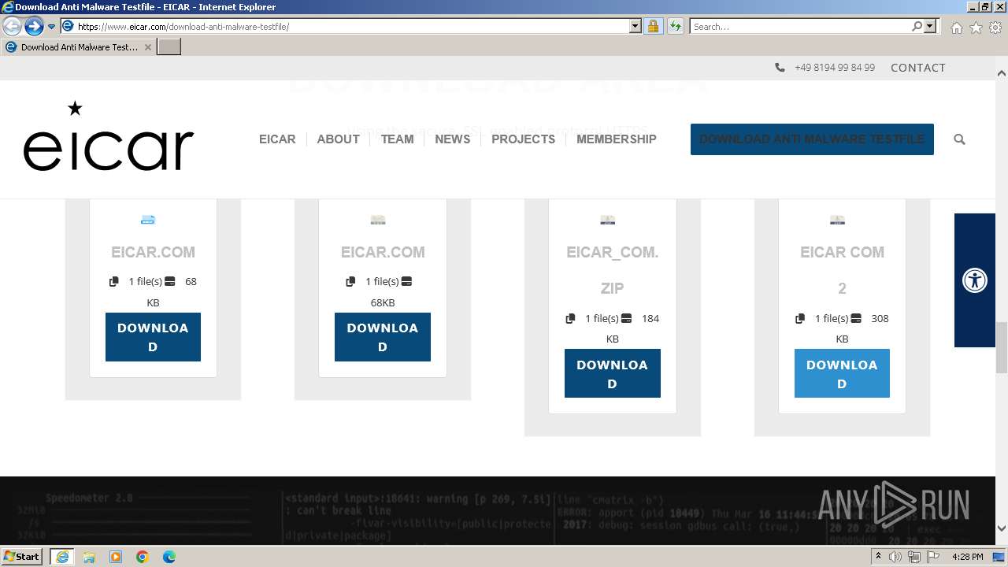Image resolution: width=1008 pixels, height=567 pixels.
Task: Open the accessibility tools icon
Action: pyautogui.click(x=975, y=280)
